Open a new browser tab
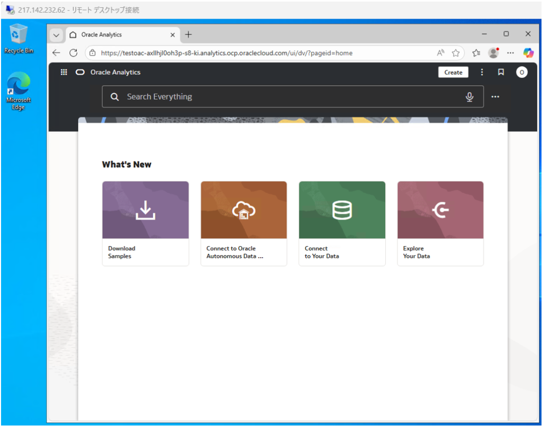 188,35
